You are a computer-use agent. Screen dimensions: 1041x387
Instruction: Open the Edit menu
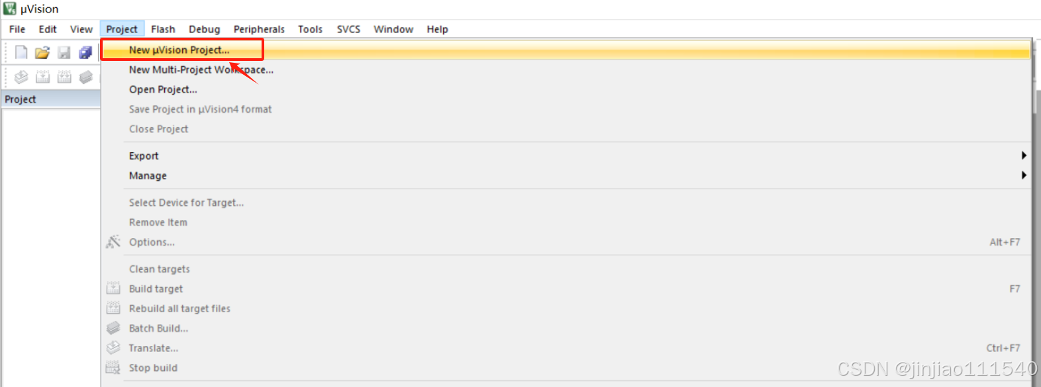tap(48, 29)
